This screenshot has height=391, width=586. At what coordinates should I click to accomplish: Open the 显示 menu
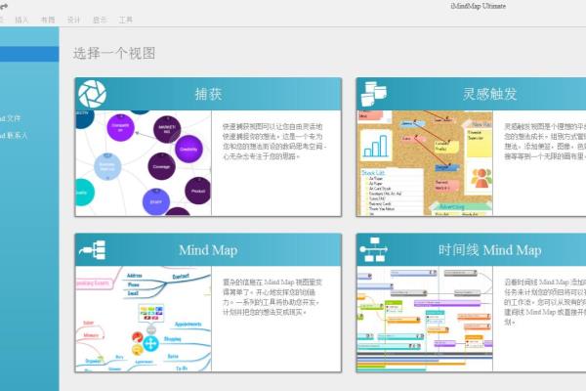[100, 20]
